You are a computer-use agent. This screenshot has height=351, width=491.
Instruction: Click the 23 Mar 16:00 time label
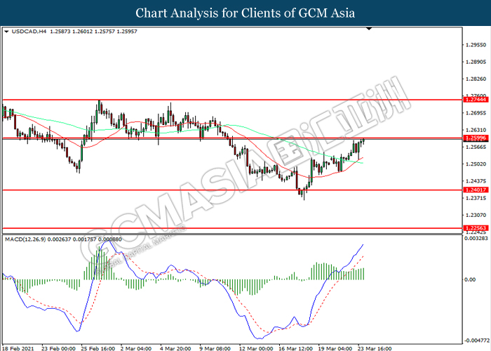point(375,348)
